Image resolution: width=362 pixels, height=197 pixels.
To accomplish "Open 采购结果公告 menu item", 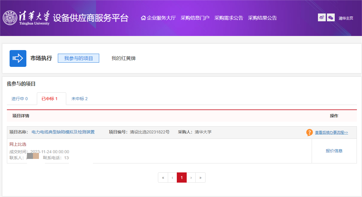I will click(263, 18).
